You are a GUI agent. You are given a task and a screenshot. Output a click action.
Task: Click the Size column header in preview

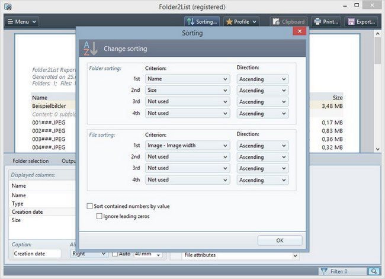(338, 98)
